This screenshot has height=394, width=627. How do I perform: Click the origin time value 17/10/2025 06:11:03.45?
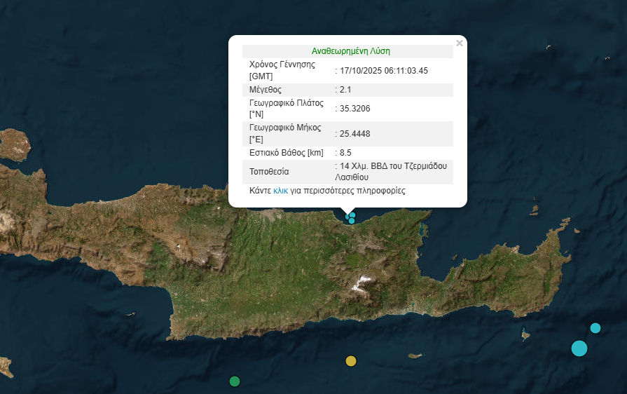click(384, 71)
